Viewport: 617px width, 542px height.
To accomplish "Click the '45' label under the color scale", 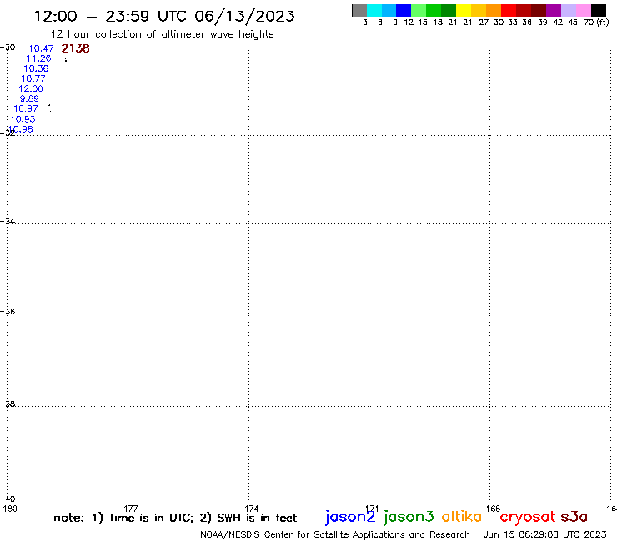I will (x=573, y=23).
